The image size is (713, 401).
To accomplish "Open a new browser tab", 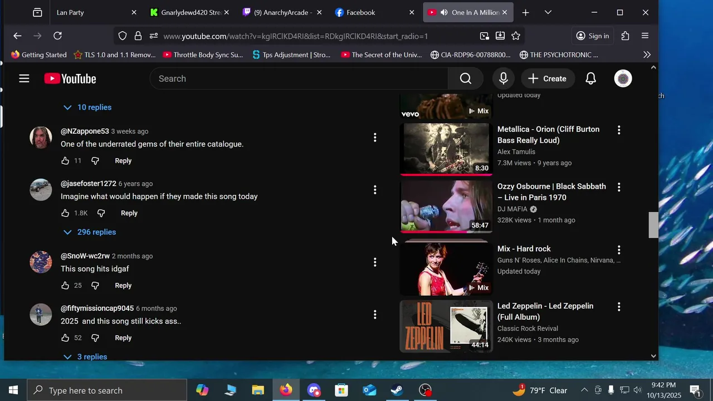I will tap(525, 12).
